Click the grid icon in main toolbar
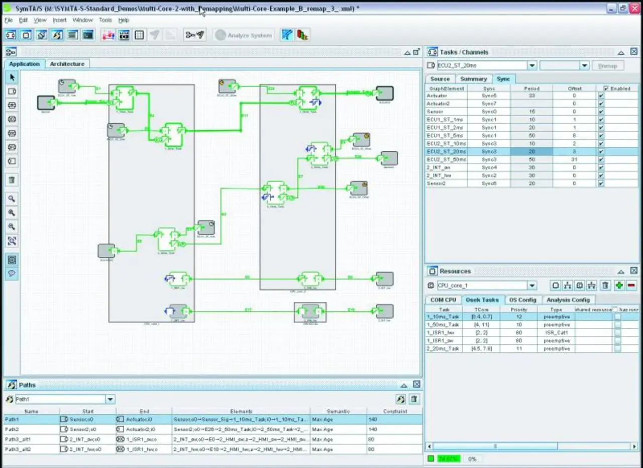This screenshot has height=468, width=643. tap(139, 35)
